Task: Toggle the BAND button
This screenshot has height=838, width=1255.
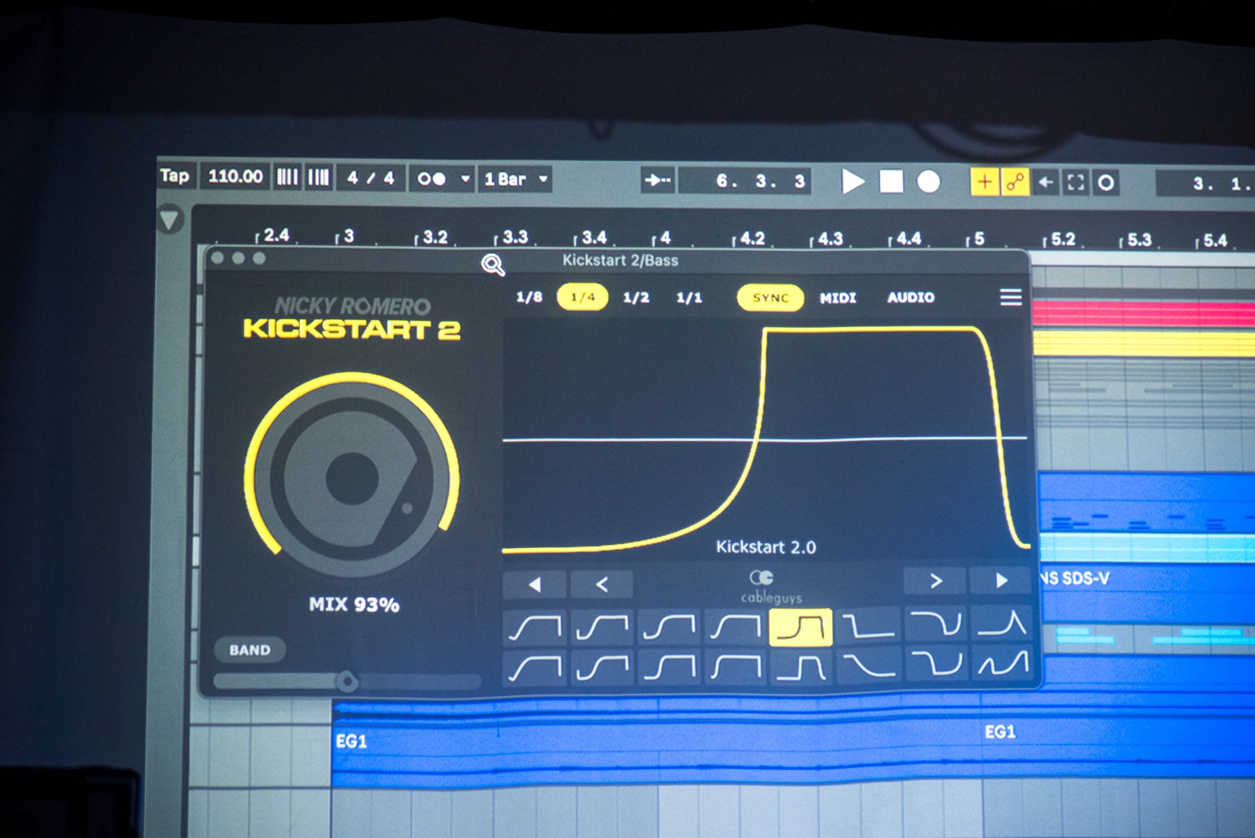Action: 249,650
